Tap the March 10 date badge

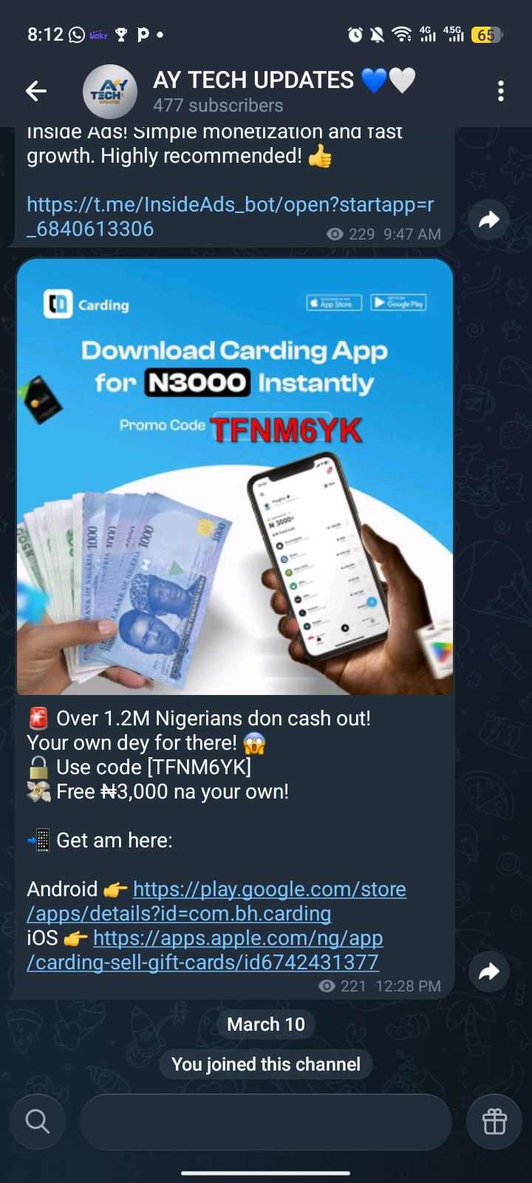click(x=266, y=1024)
